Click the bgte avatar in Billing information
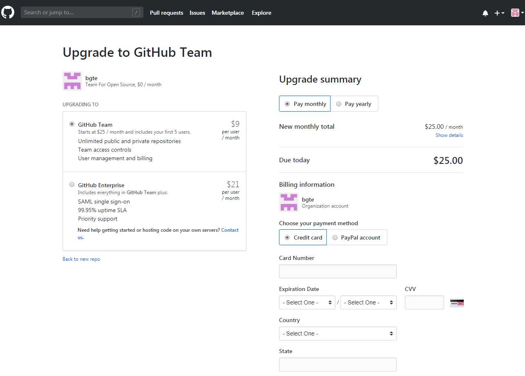Viewport: 525px width, 376px height. [x=289, y=202]
